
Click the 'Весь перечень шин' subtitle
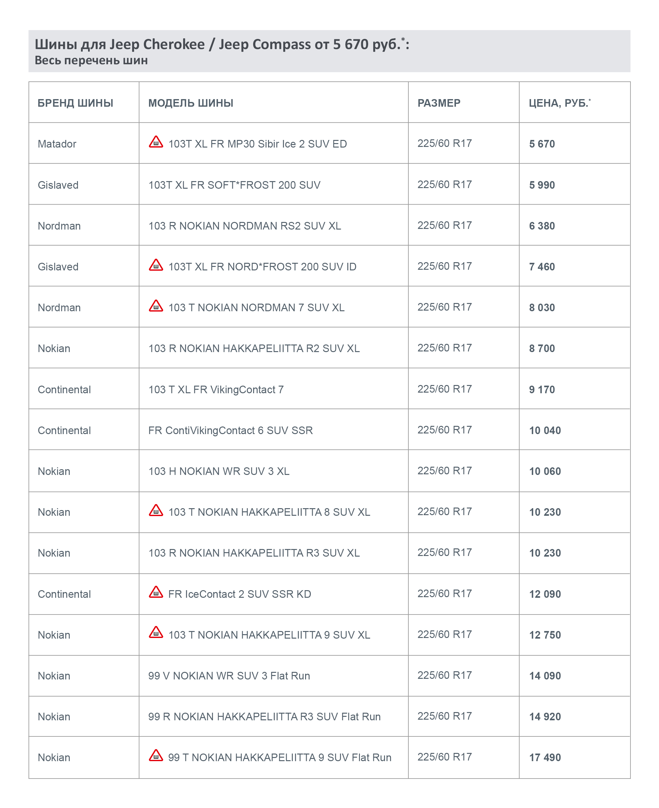(91, 60)
